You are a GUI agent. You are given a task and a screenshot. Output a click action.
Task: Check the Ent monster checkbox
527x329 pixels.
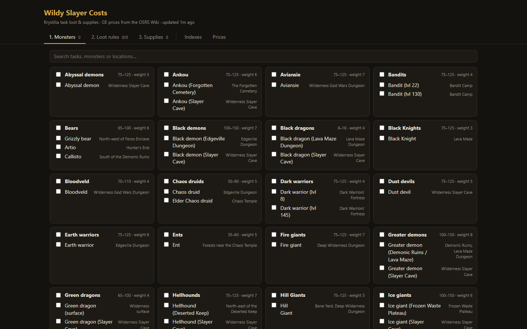(x=166, y=245)
